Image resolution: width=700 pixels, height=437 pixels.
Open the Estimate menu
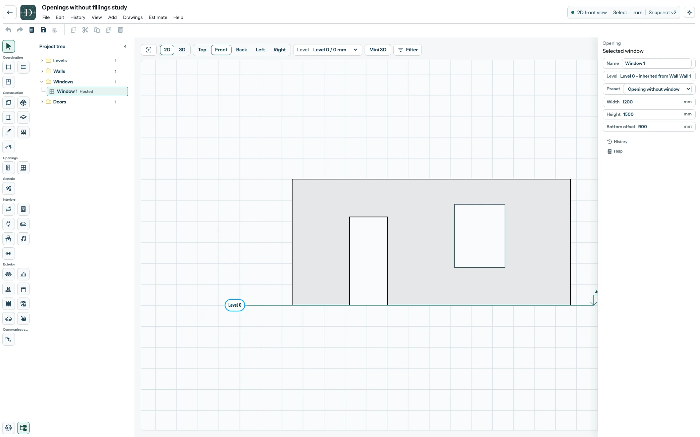click(158, 17)
